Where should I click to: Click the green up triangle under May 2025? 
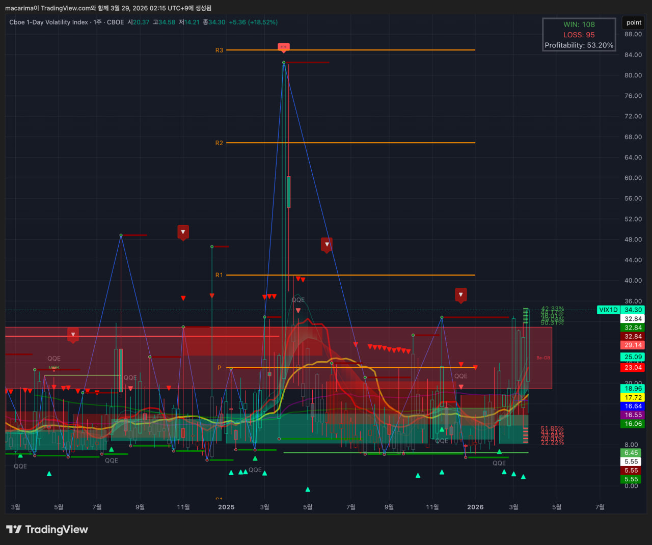click(x=308, y=489)
